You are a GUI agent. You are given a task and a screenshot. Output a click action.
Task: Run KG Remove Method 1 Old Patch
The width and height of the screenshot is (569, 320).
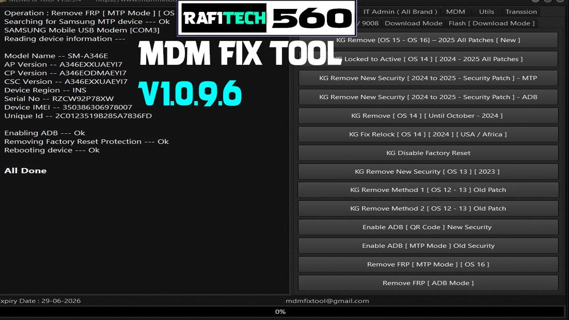pyautogui.click(x=428, y=190)
